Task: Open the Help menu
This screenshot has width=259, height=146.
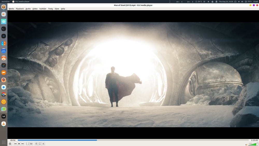Action: point(63,9)
